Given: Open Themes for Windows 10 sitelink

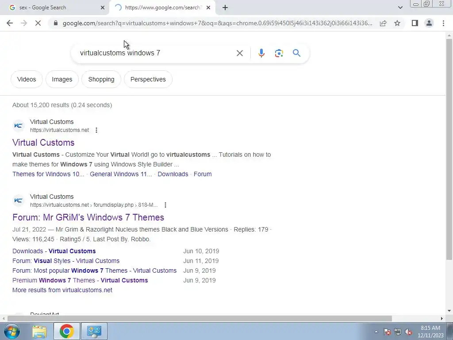Looking at the screenshot, I should click(x=48, y=174).
